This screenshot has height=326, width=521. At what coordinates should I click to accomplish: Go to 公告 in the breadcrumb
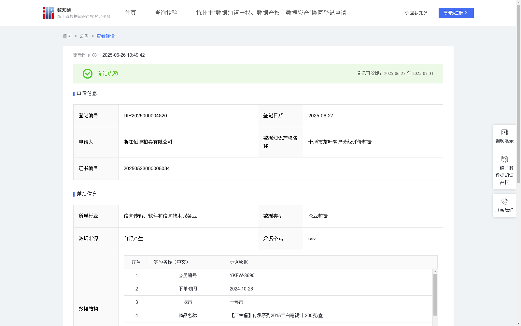(x=84, y=36)
